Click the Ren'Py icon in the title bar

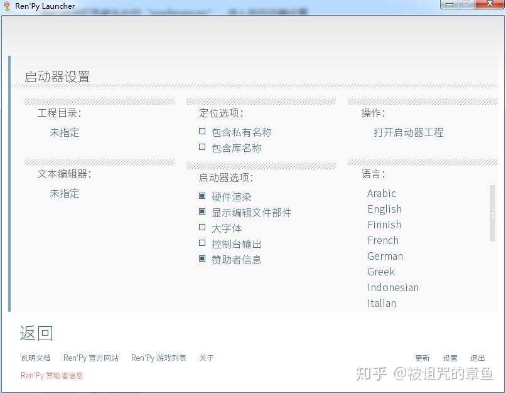click(x=8, y=5)
